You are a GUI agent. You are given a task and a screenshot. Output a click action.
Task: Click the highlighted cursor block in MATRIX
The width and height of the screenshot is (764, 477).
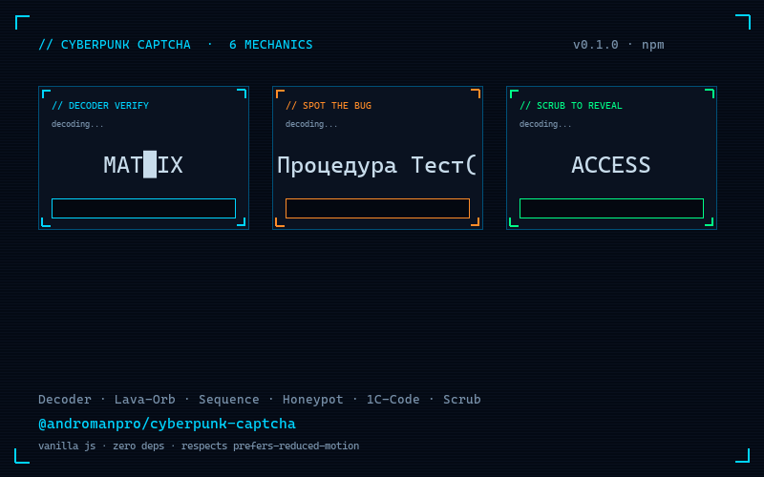coord(150,164)
